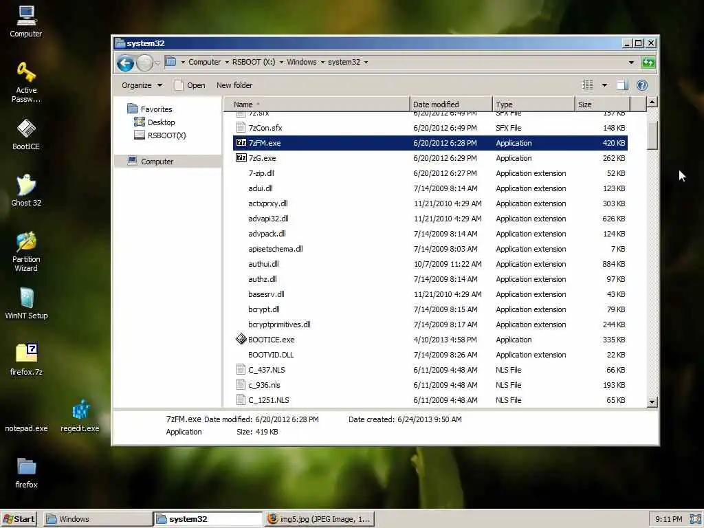704x528 pixels.
Task: Click the 7zG.exe file icon
Action: pos(241,158)
